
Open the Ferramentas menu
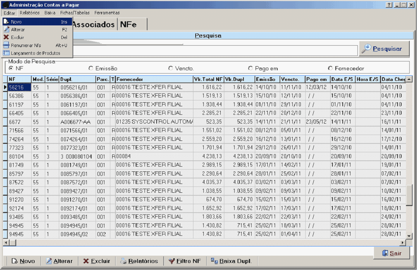click(107, 13)
